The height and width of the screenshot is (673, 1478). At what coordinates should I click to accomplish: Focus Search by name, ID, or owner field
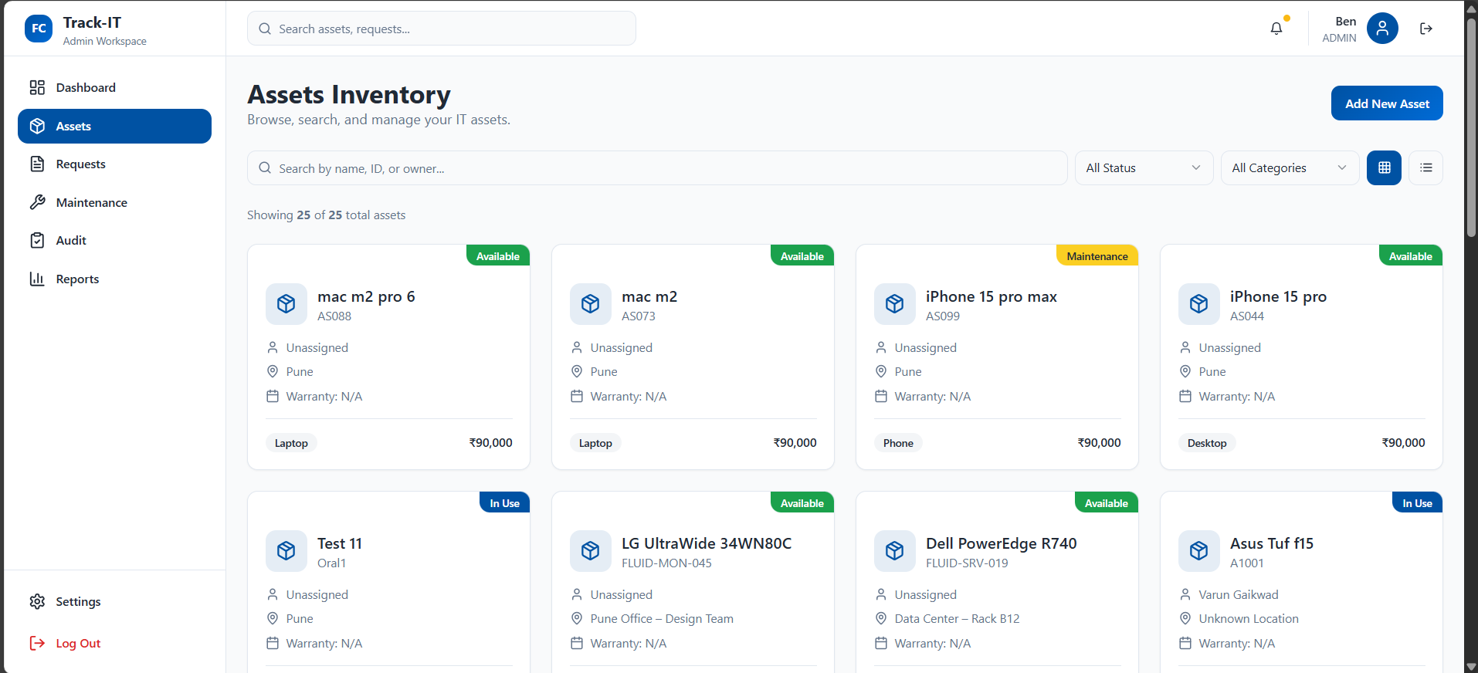coord(656,167)
